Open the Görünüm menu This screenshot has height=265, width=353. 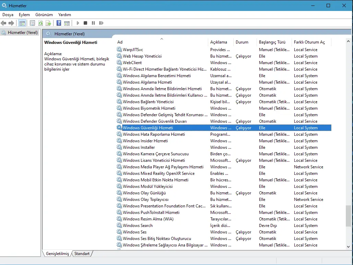pyautogui.click(x=44, y=15)
